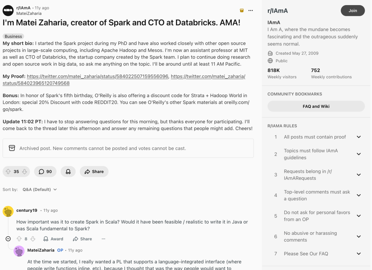
Task: Downvote century19's comment
Action: (x=33, y=239)
